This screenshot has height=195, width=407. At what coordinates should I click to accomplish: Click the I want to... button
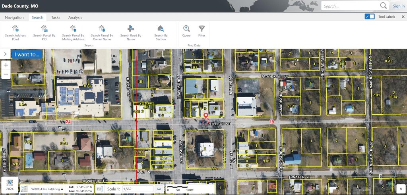27,55
